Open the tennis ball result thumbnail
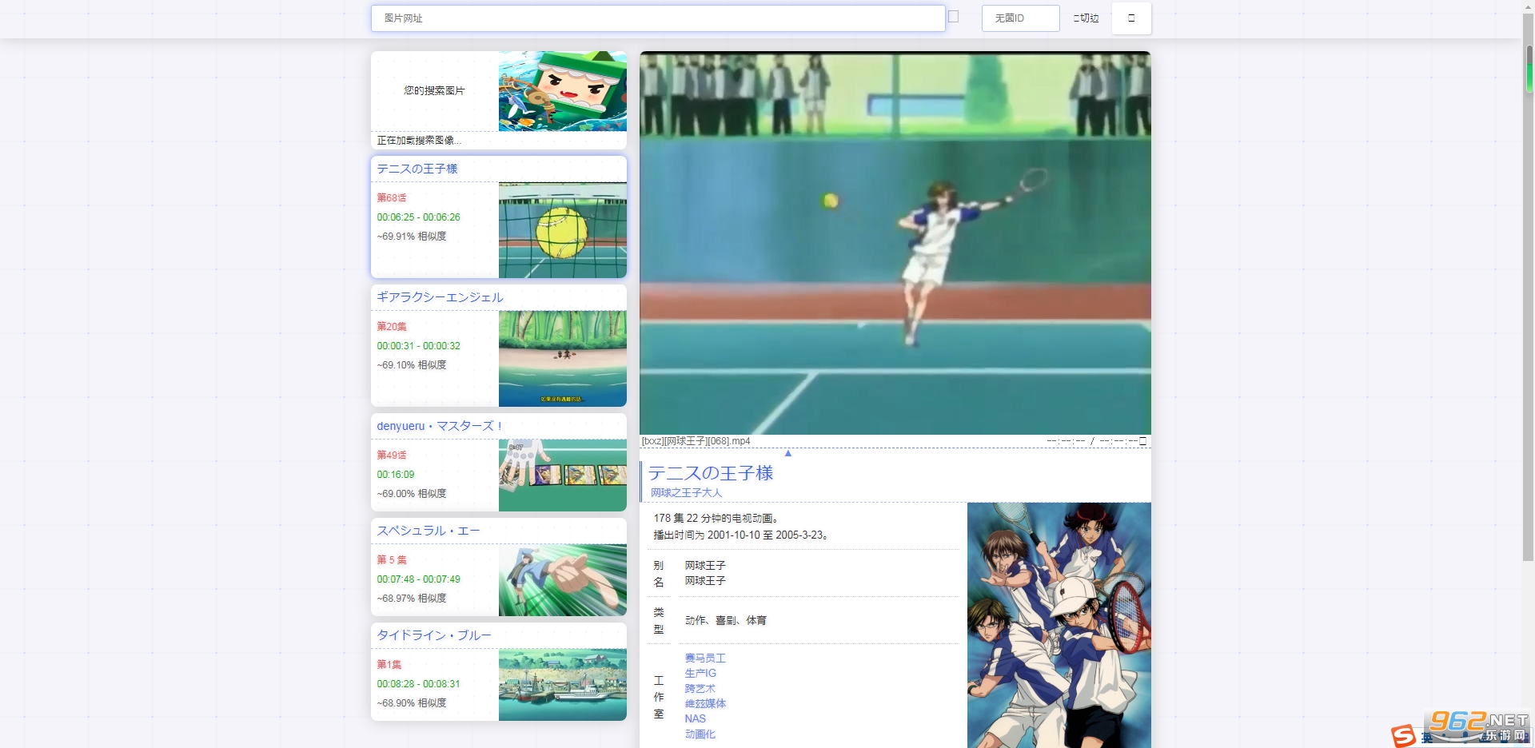1535x748 pixels. click(563, 230)
